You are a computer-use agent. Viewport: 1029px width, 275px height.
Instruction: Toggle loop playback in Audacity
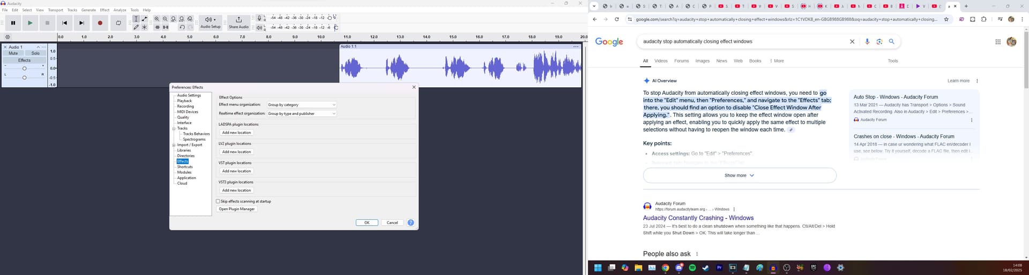click(x=118, y=23)
